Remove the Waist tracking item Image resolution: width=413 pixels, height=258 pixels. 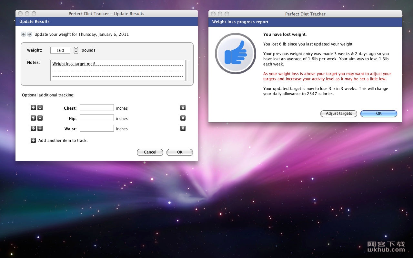[183, 128]
